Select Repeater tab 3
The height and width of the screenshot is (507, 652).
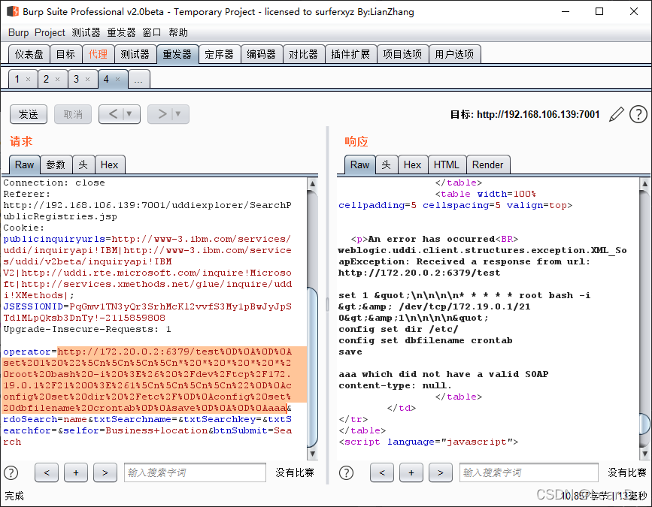click(x=77, y=79)
